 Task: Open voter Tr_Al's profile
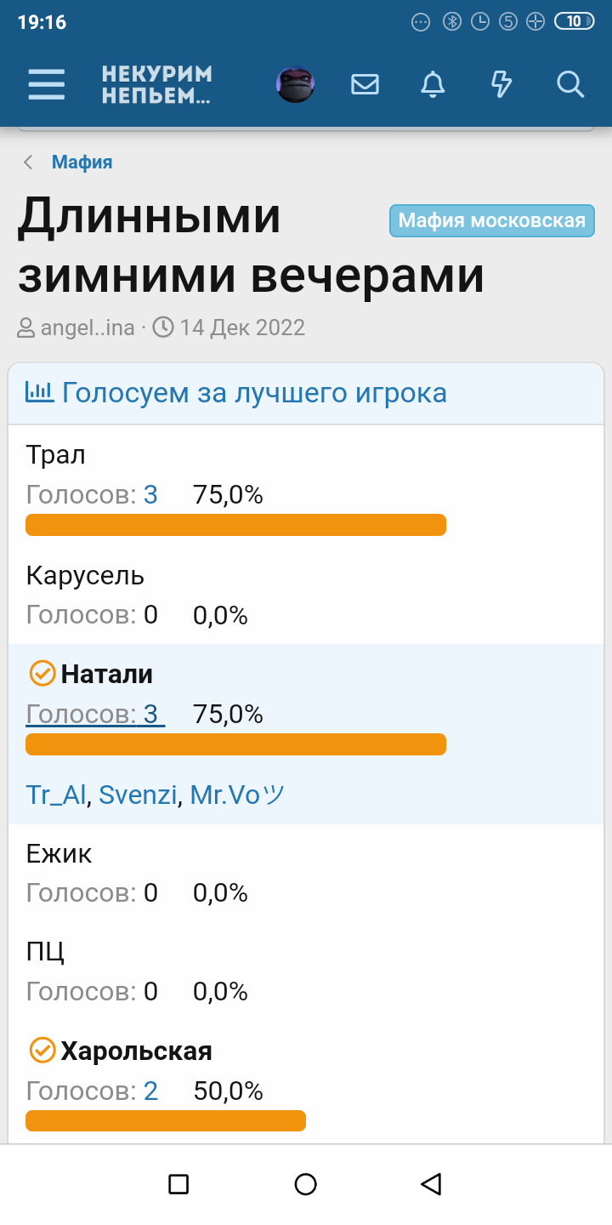pos(56,795)
